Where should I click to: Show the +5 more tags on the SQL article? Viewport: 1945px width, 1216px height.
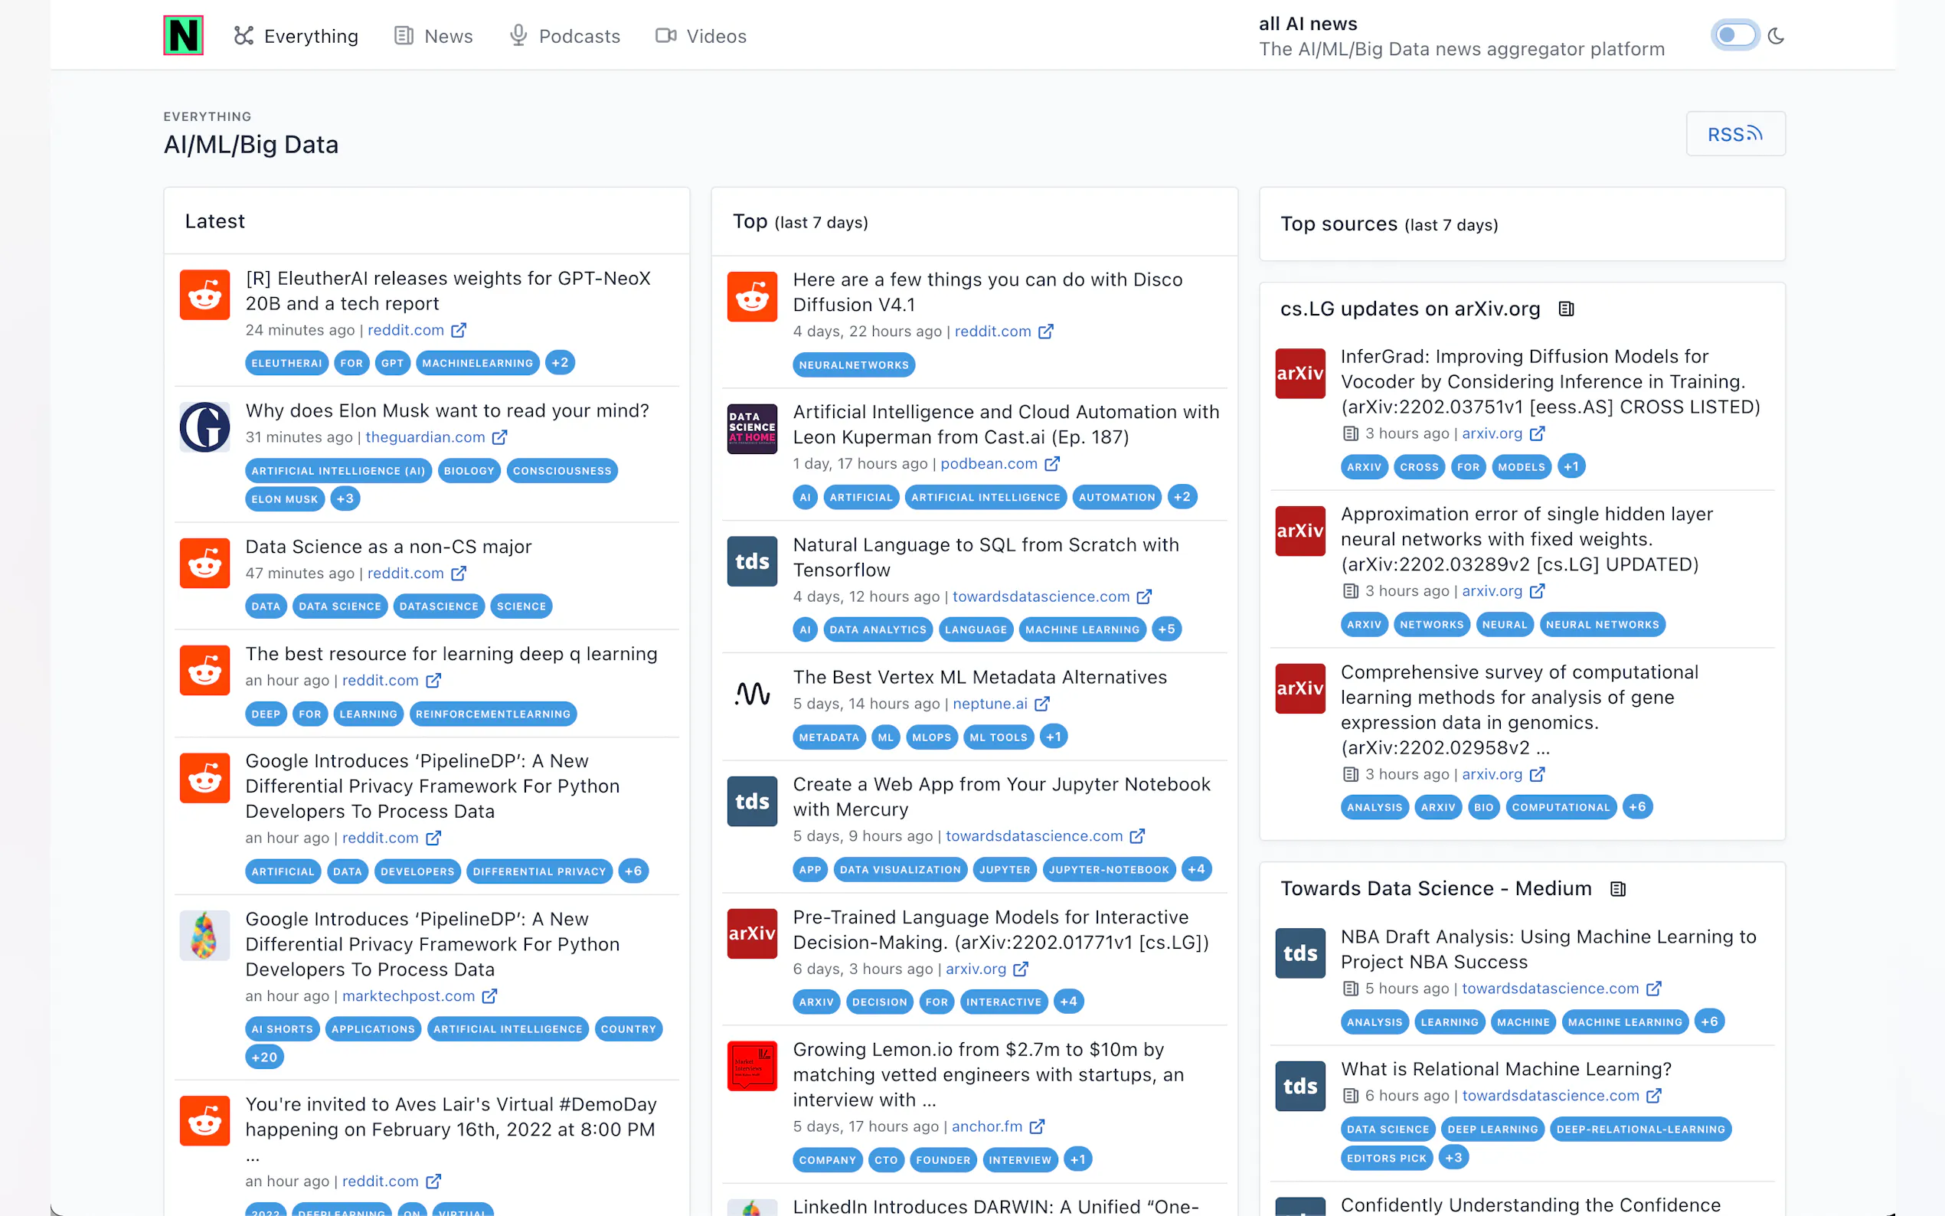(1166, 629)
